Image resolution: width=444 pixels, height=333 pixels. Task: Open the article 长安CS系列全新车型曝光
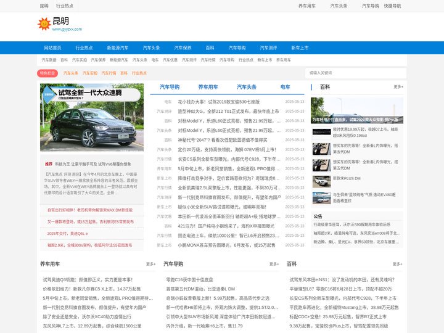tap(229, 159)
